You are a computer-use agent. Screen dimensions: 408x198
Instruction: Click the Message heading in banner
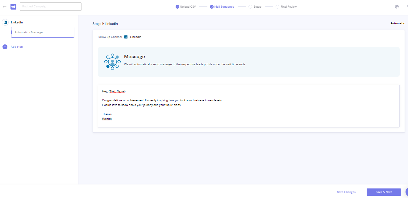pyautogui.click(x=135, y=57)
